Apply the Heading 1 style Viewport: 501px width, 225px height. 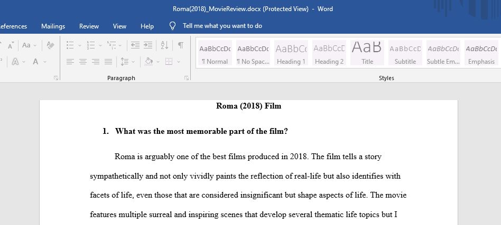[x=291, y=53]
